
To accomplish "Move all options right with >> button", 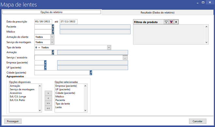I will point(48,103).
